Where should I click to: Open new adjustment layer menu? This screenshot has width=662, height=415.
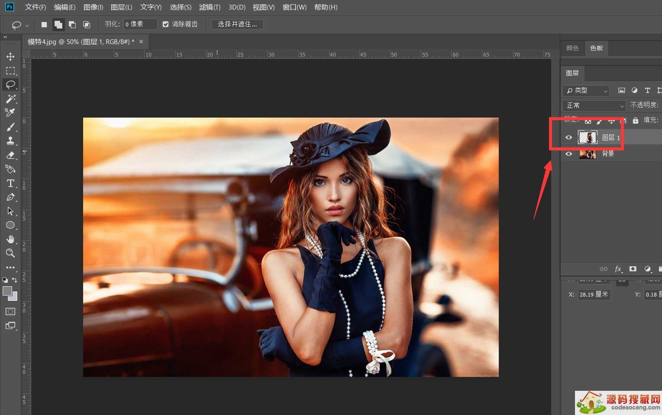tap(648, 269)
